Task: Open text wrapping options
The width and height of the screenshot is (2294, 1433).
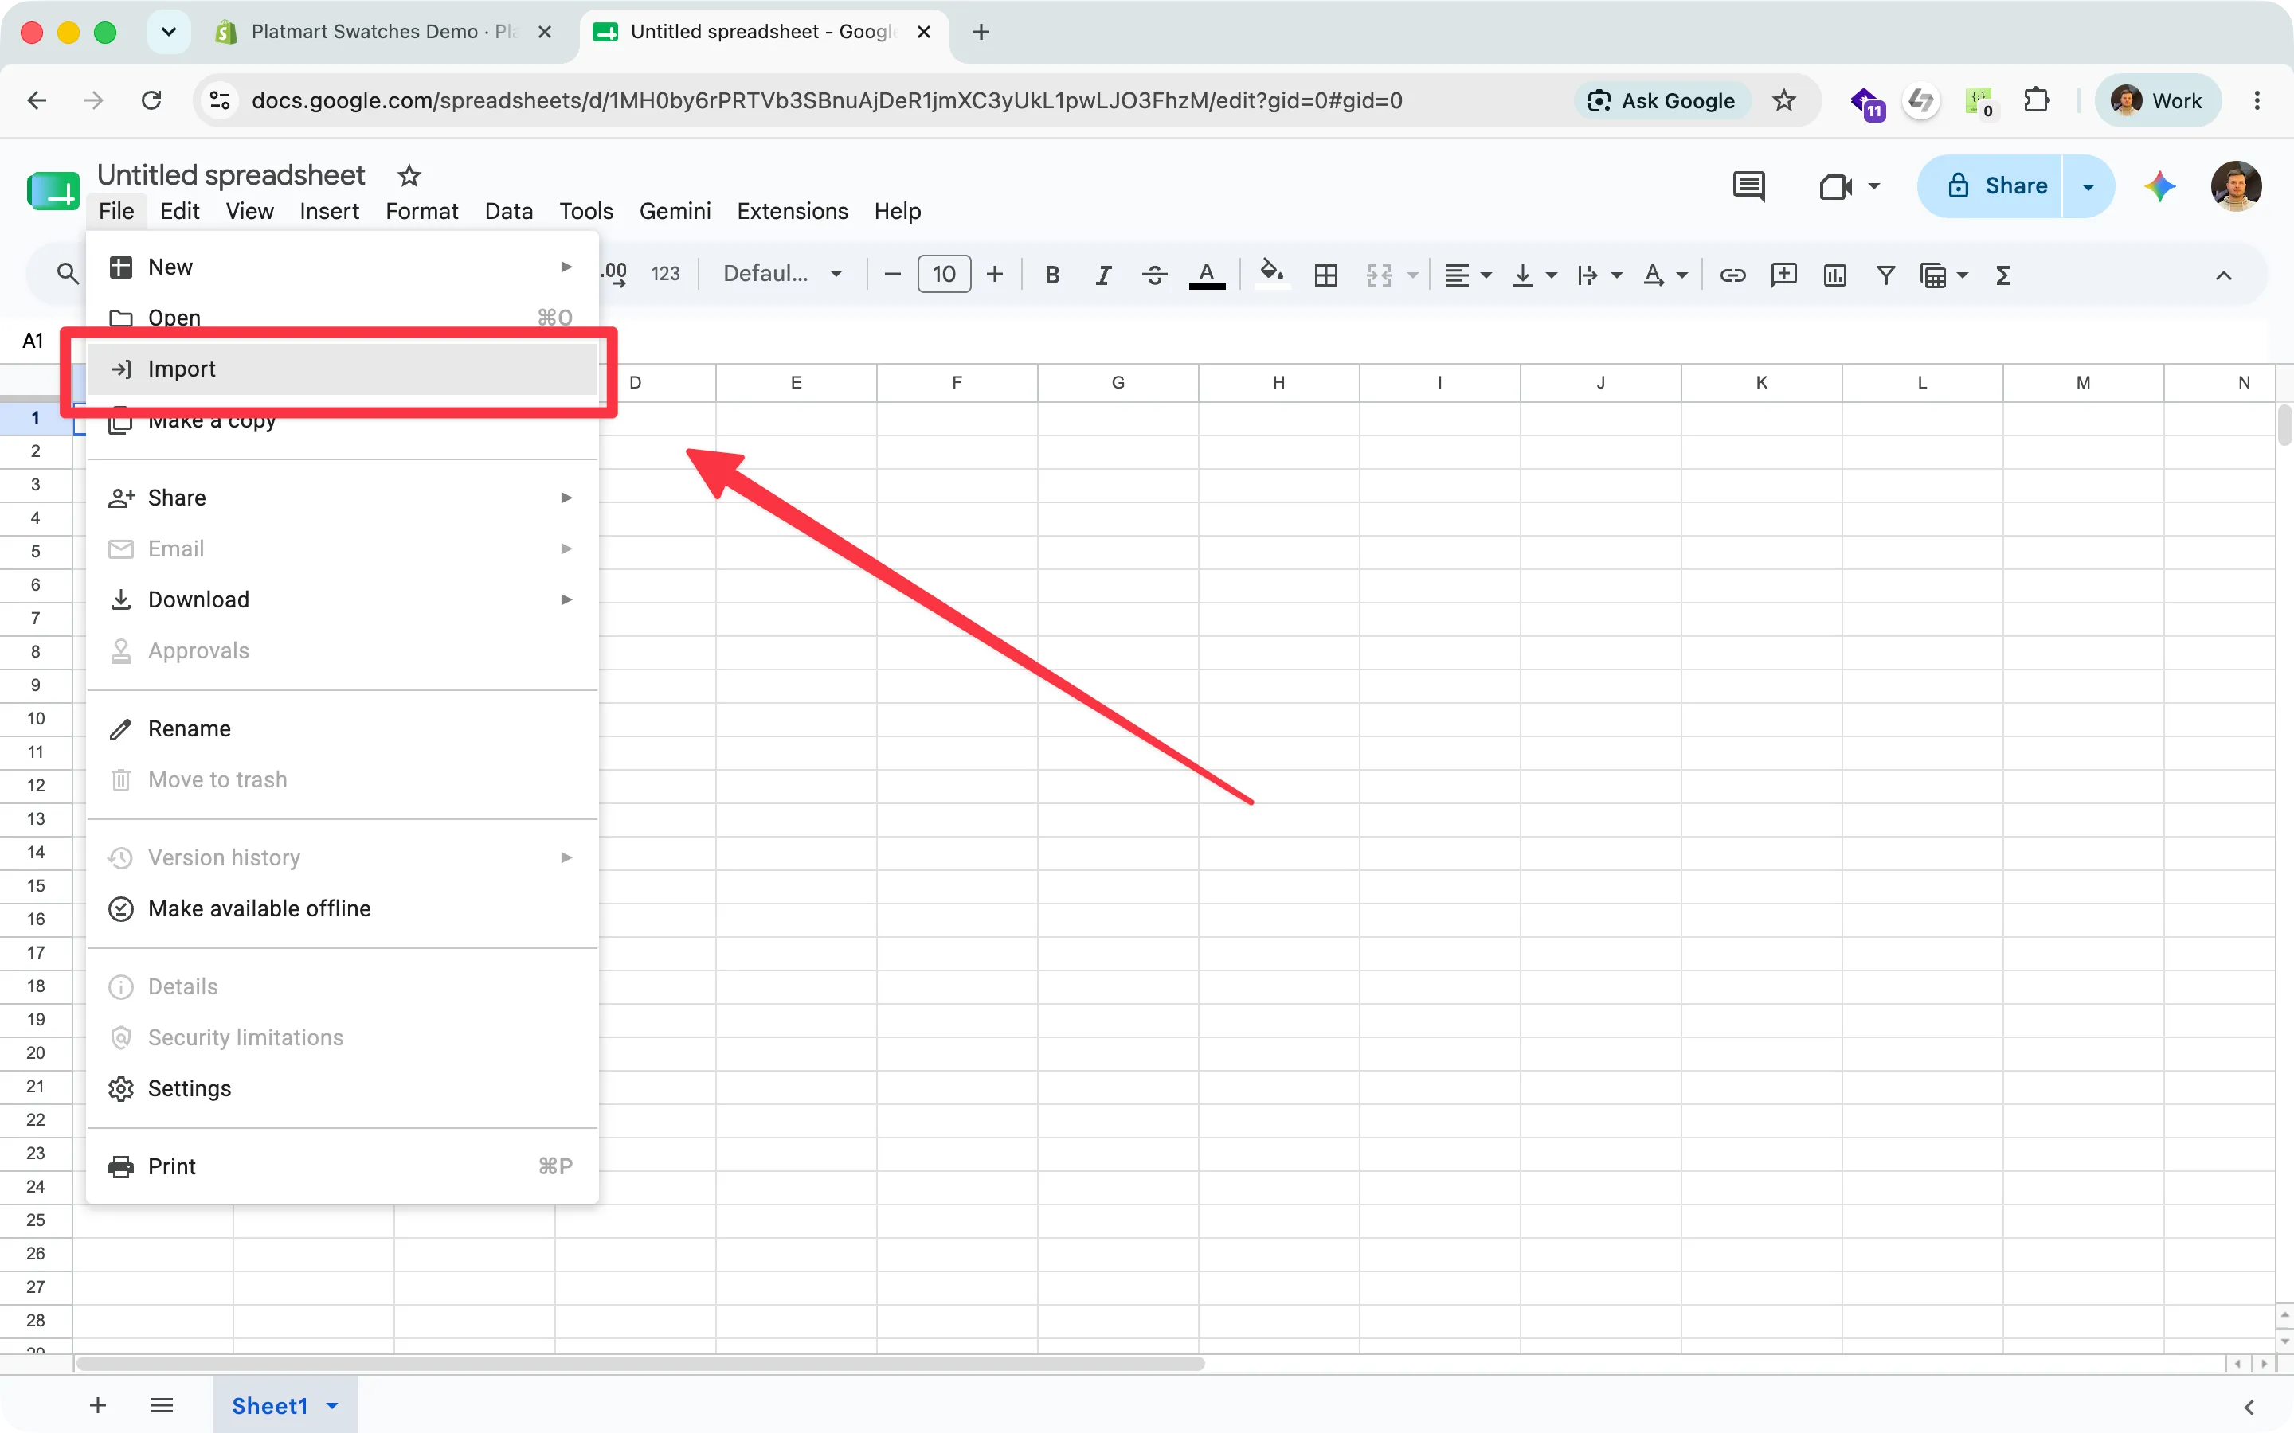Action: click(x=1599, y=275)
